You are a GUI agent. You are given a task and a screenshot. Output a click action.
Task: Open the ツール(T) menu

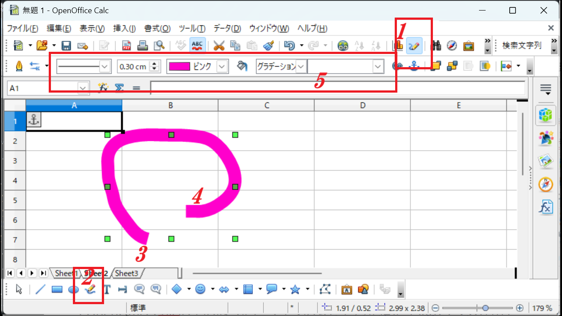pyautogui.click(x=192, y=29)
